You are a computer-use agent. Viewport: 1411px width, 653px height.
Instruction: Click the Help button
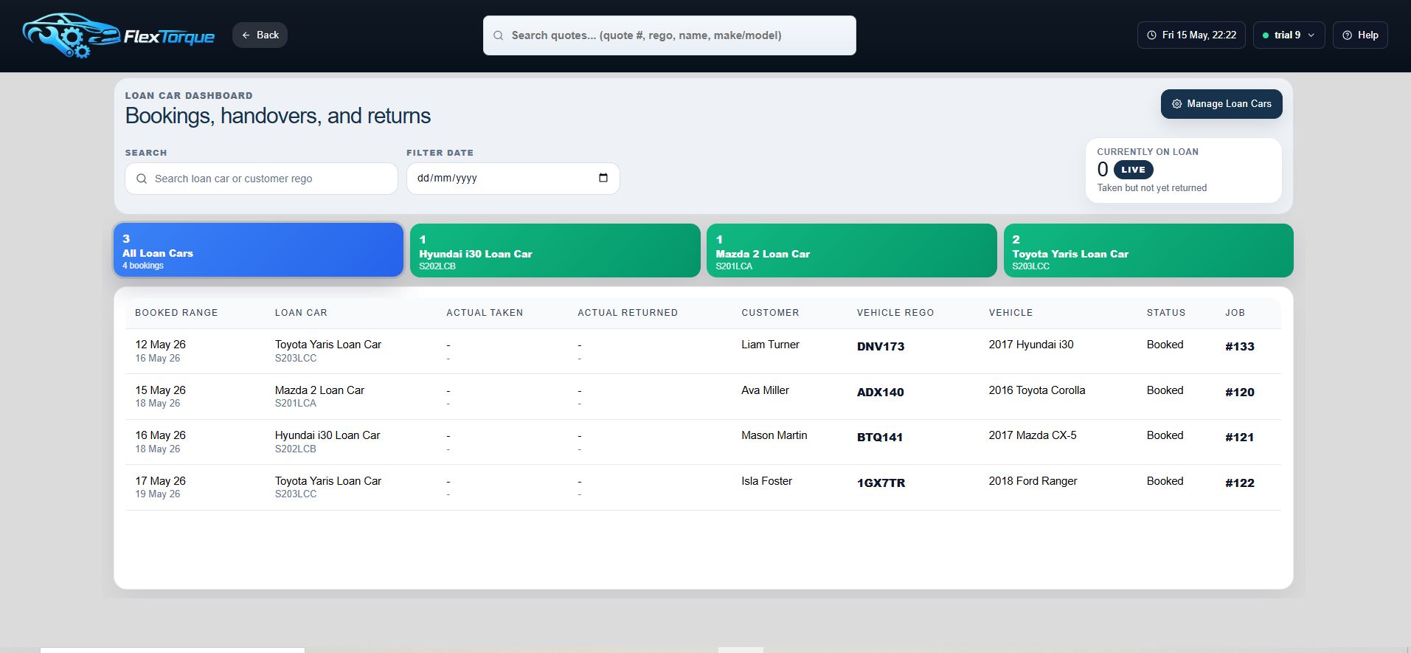tap(1360, 35)
